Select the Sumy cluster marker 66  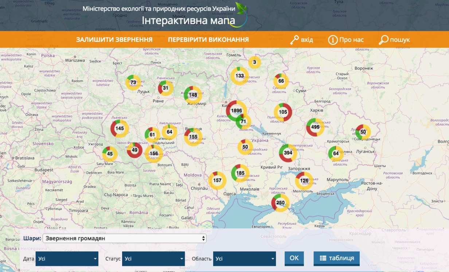(x=281, y=81)
